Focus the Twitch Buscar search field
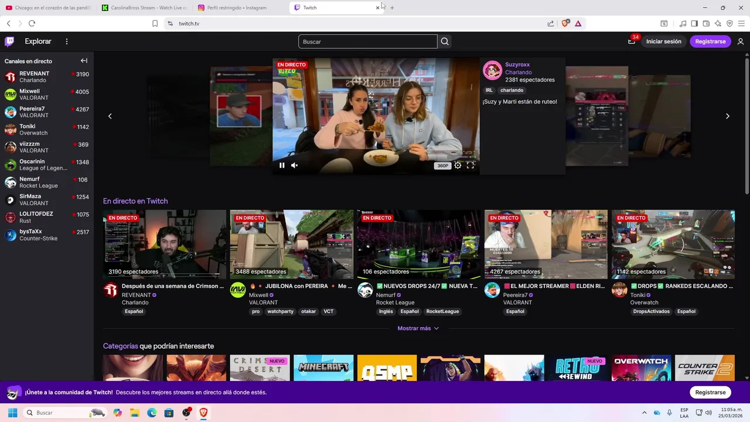The image size is (750, 422). [x=368, y=42]
